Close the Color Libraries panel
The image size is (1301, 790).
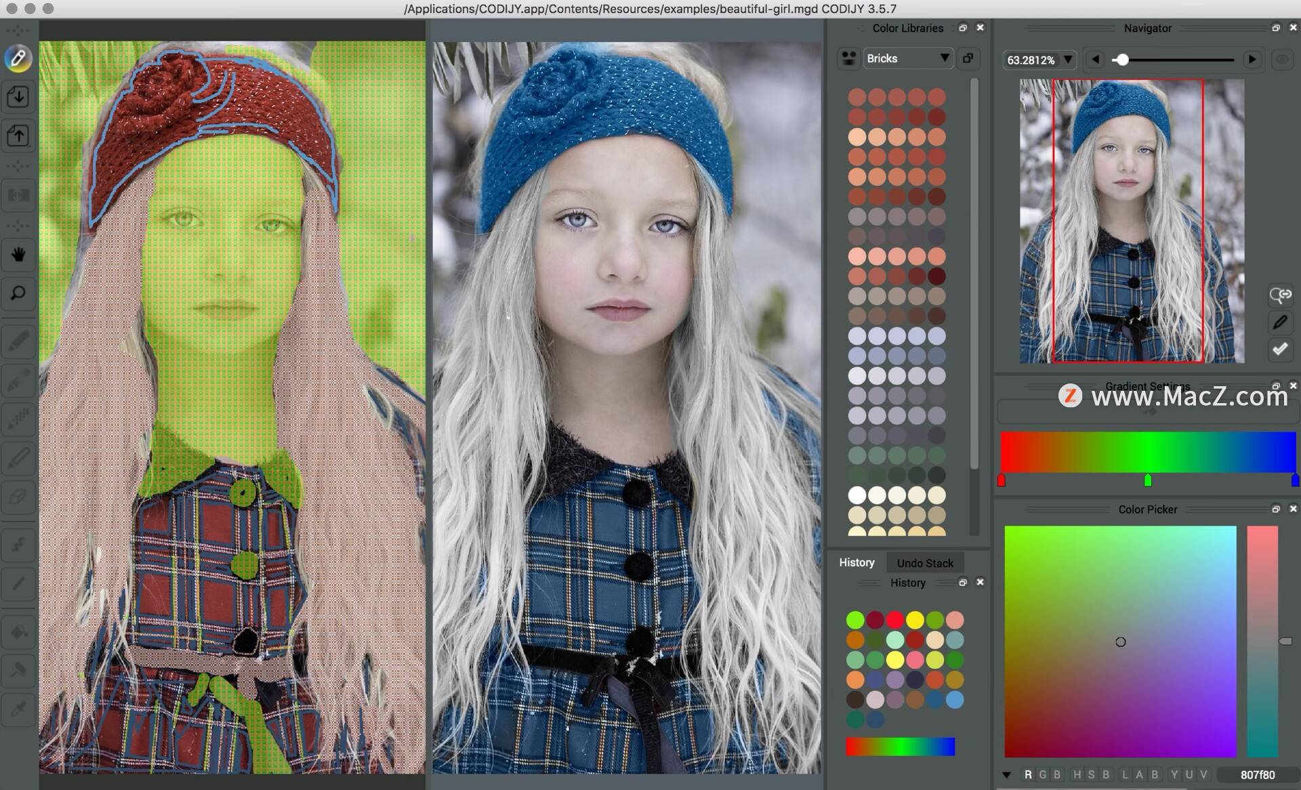click(981, 28)
